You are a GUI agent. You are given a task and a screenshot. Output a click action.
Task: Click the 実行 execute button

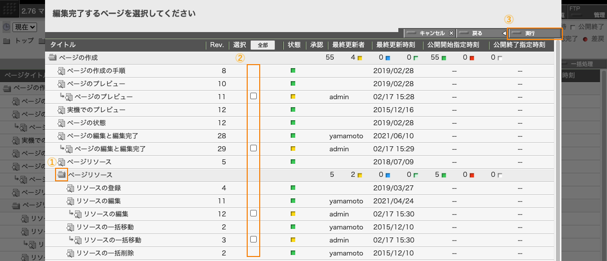[x=534, y=33]
